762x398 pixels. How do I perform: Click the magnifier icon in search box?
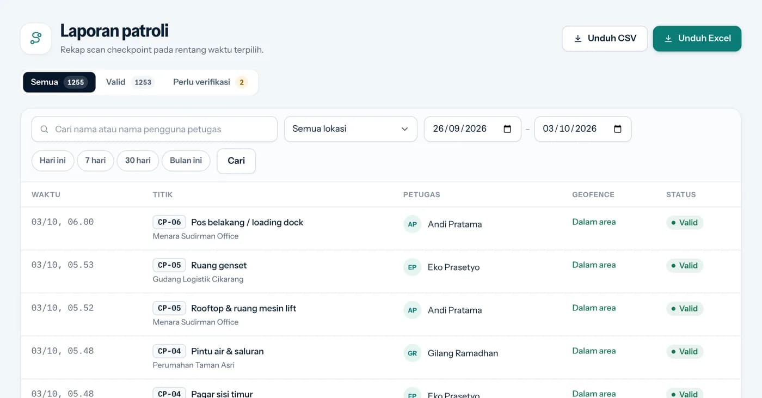click(44, 130)
